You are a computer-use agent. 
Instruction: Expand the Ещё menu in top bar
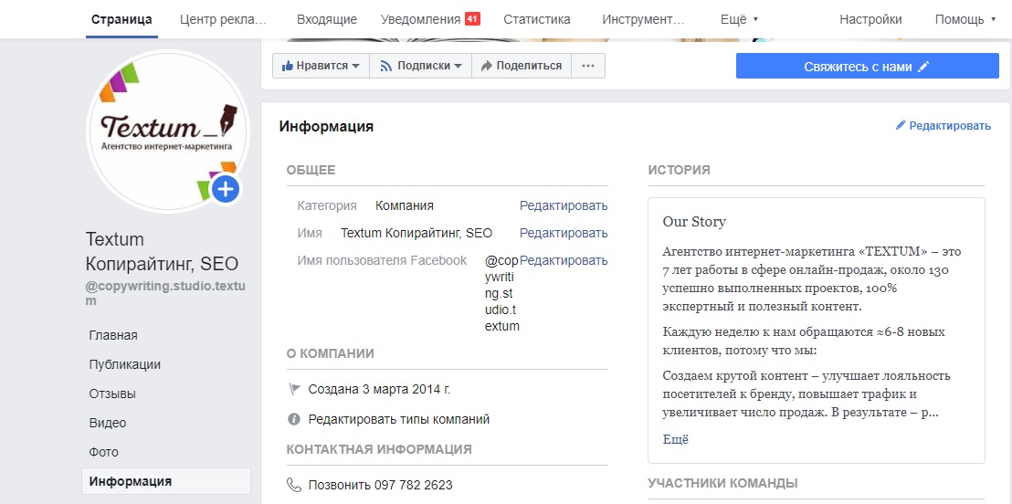click(739, 19)
